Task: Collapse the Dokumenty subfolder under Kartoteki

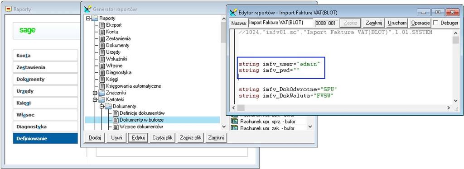Action: tap(101, 107)
